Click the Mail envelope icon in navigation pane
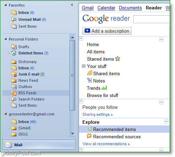The width and height of the screenshot is (175, 157). [8, 145]
